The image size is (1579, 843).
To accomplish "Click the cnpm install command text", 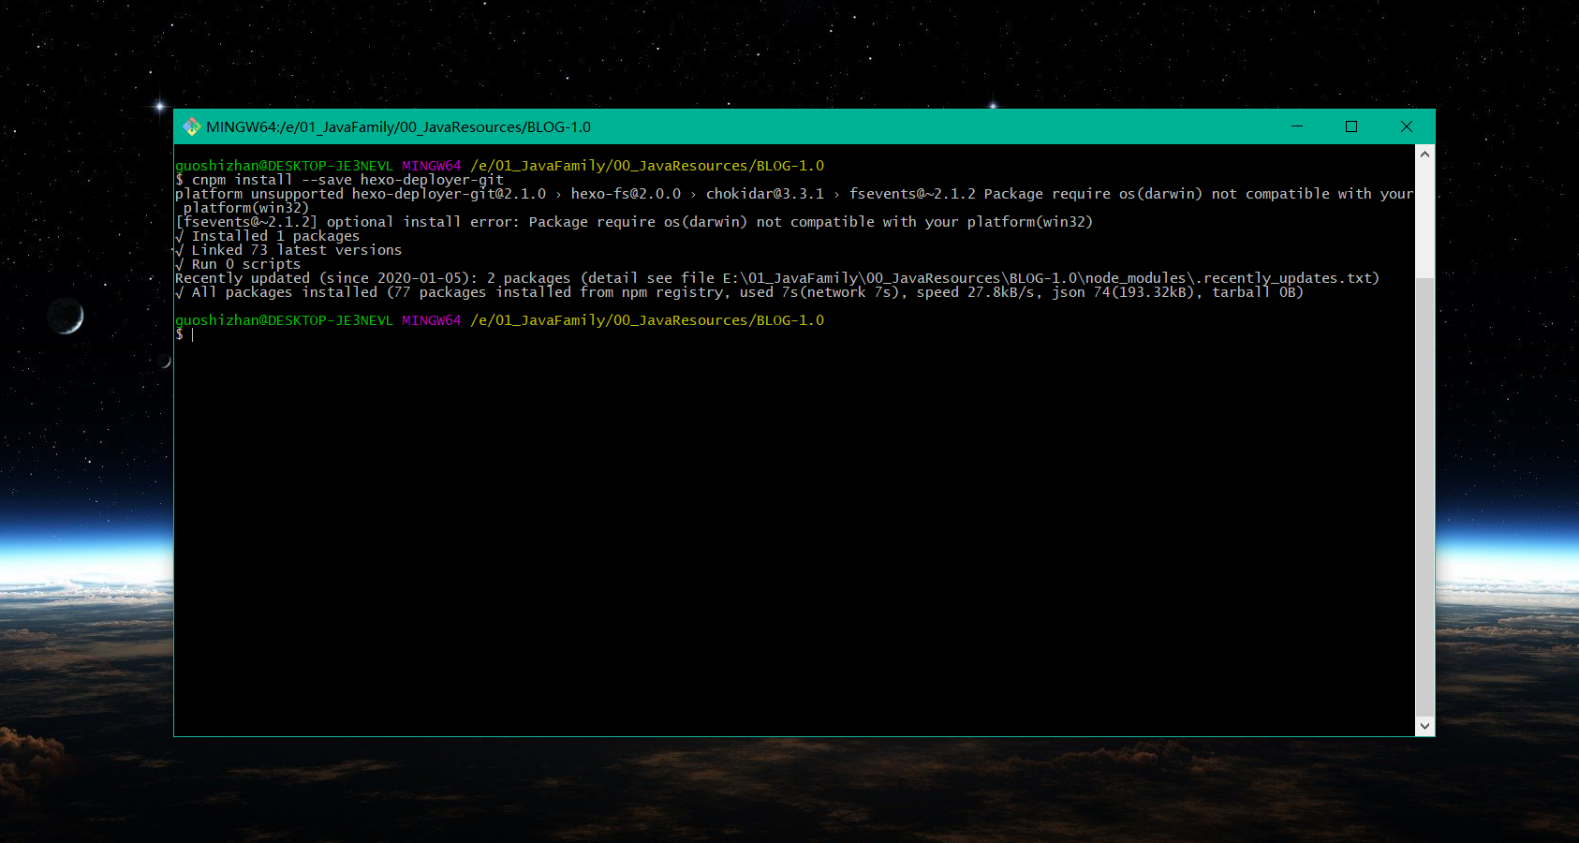I will click(x=347, y=180).
